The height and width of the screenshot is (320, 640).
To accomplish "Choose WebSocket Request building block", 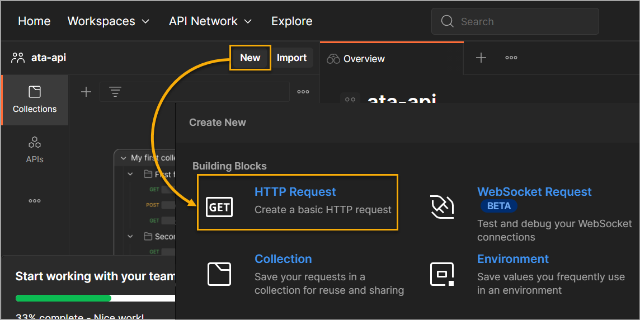I will click(534, 191).
